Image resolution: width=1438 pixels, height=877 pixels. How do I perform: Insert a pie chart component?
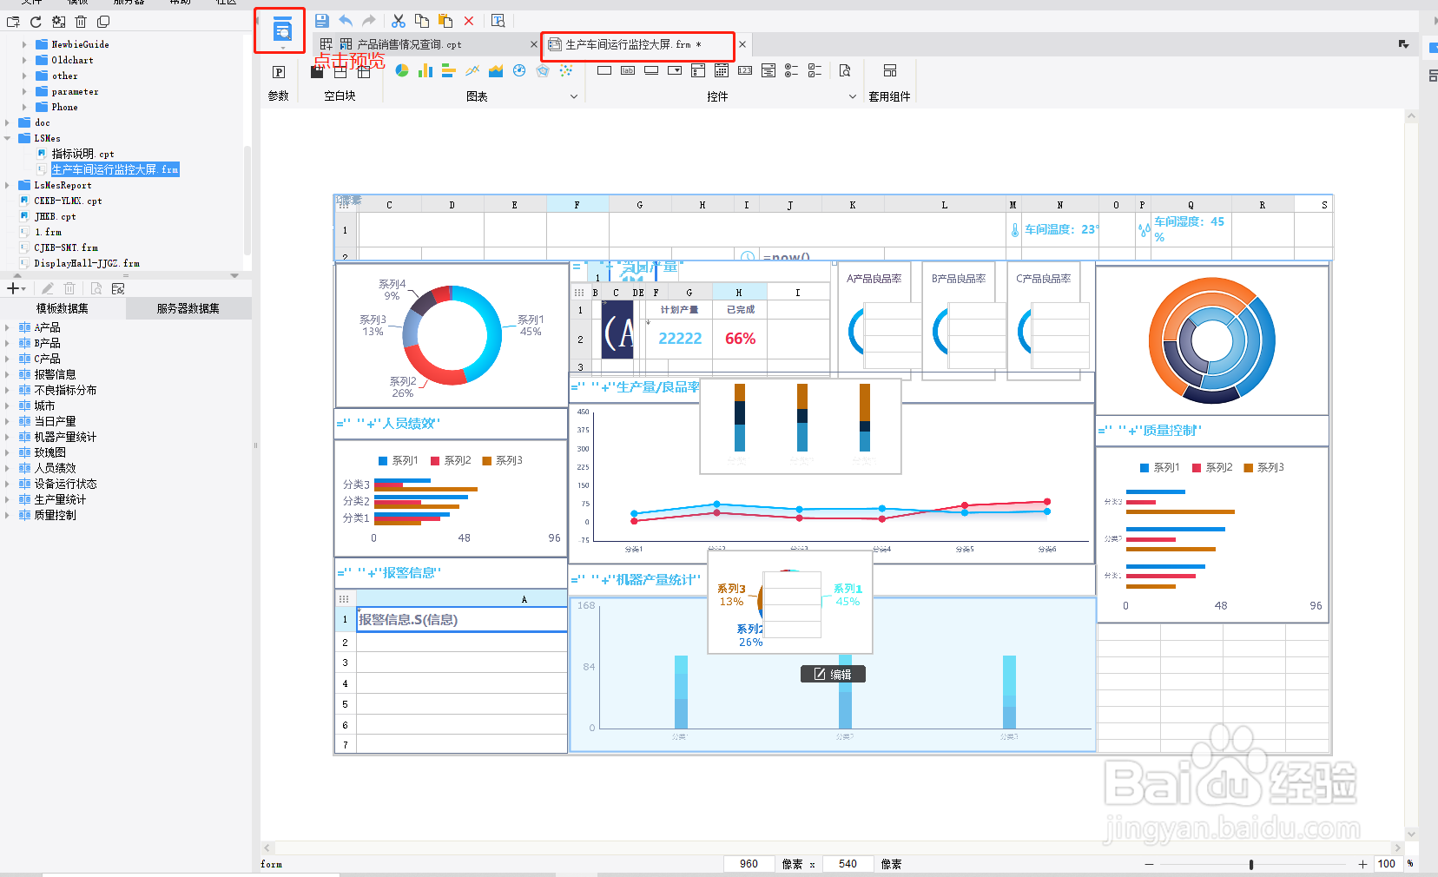click(402, 70)
